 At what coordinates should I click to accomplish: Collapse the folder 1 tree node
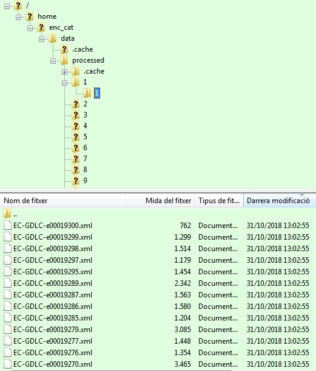[x=64, y=83]
